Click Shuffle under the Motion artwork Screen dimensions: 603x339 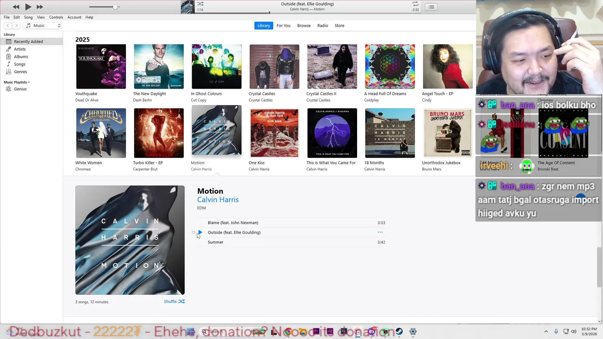tap(174, 301)
